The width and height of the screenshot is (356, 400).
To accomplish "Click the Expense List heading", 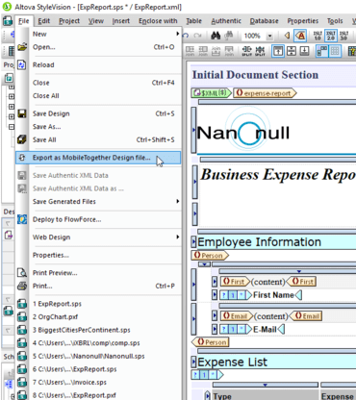I will click(x=232, y=362).
